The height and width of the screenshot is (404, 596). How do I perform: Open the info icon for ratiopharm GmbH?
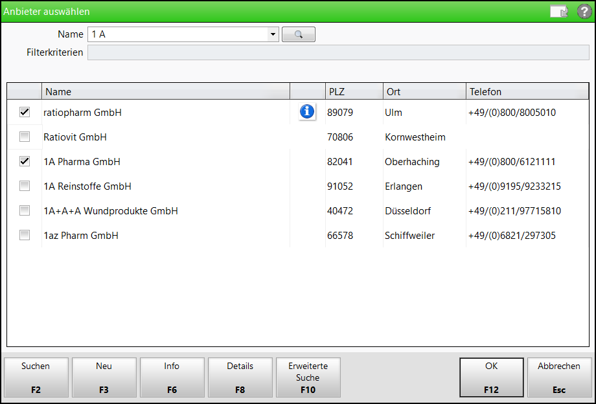point(307,111)
